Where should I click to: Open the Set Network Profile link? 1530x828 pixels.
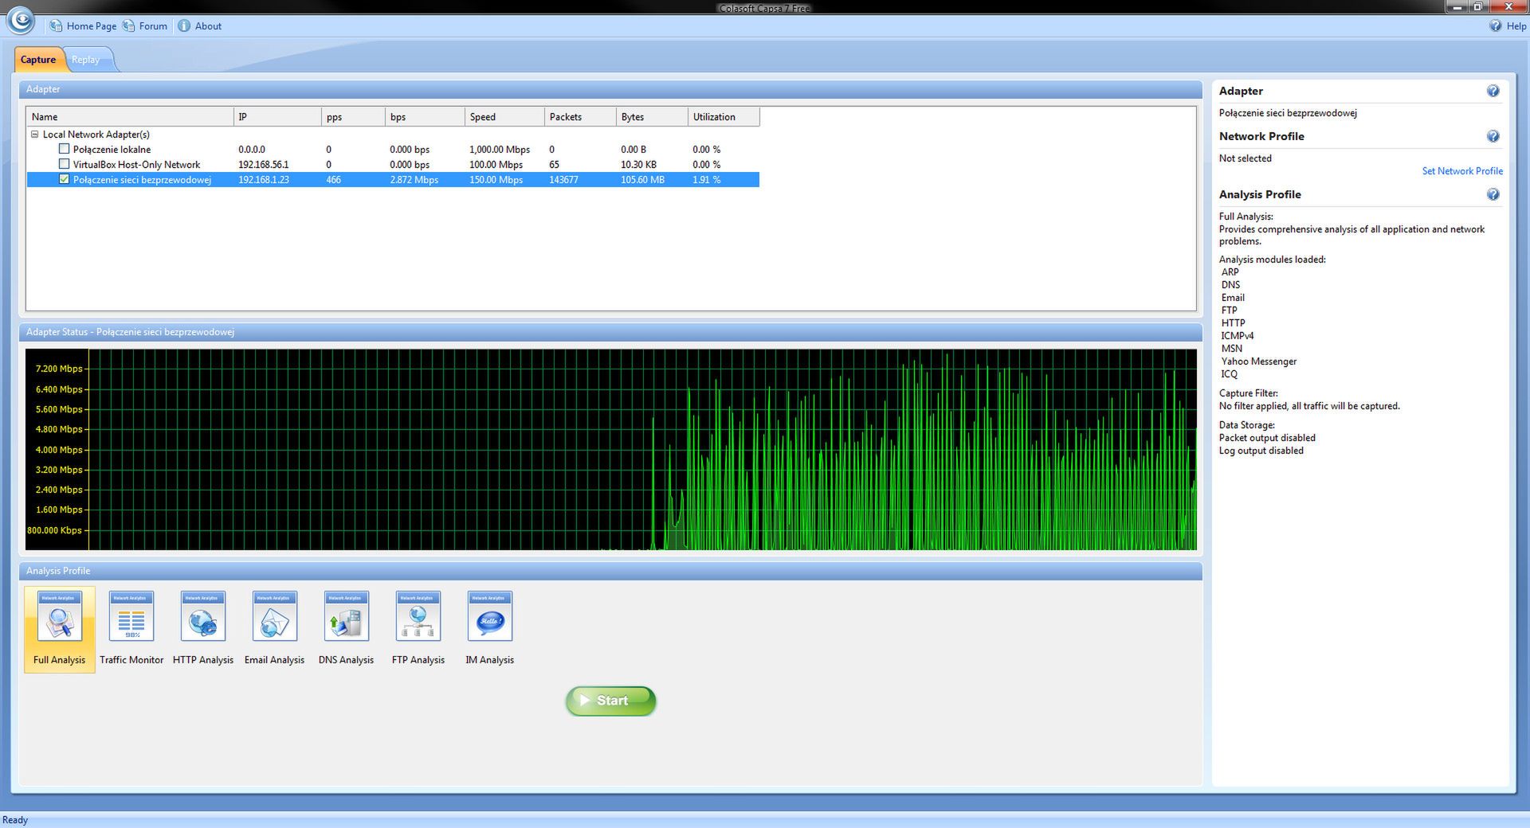[1462, 170]
